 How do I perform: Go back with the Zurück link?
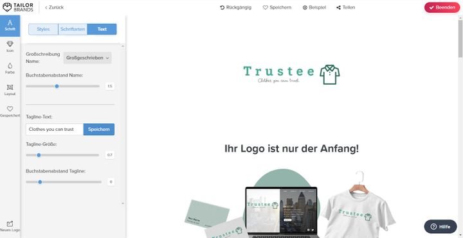click(x=54, y=7)
